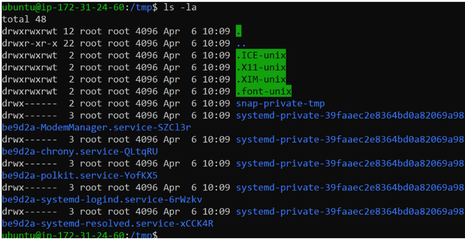
Task: Click the link count '22' for parent directory
Action: 69,43
